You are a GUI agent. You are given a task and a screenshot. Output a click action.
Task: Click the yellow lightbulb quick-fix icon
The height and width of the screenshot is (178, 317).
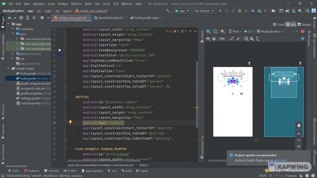pyautogui.click(x=70, y=122)
